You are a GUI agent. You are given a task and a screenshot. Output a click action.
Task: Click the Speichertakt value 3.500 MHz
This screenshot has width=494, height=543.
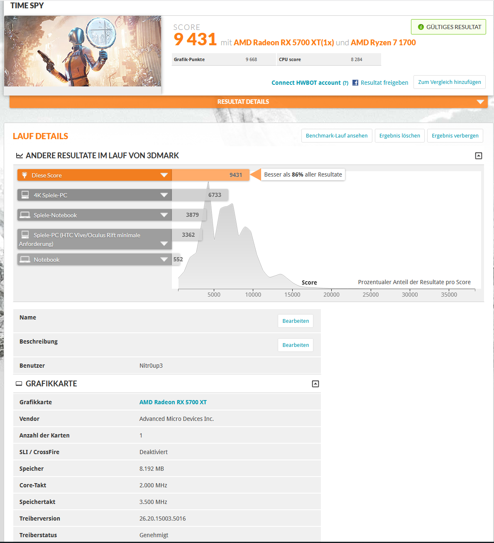coord(153,502)
